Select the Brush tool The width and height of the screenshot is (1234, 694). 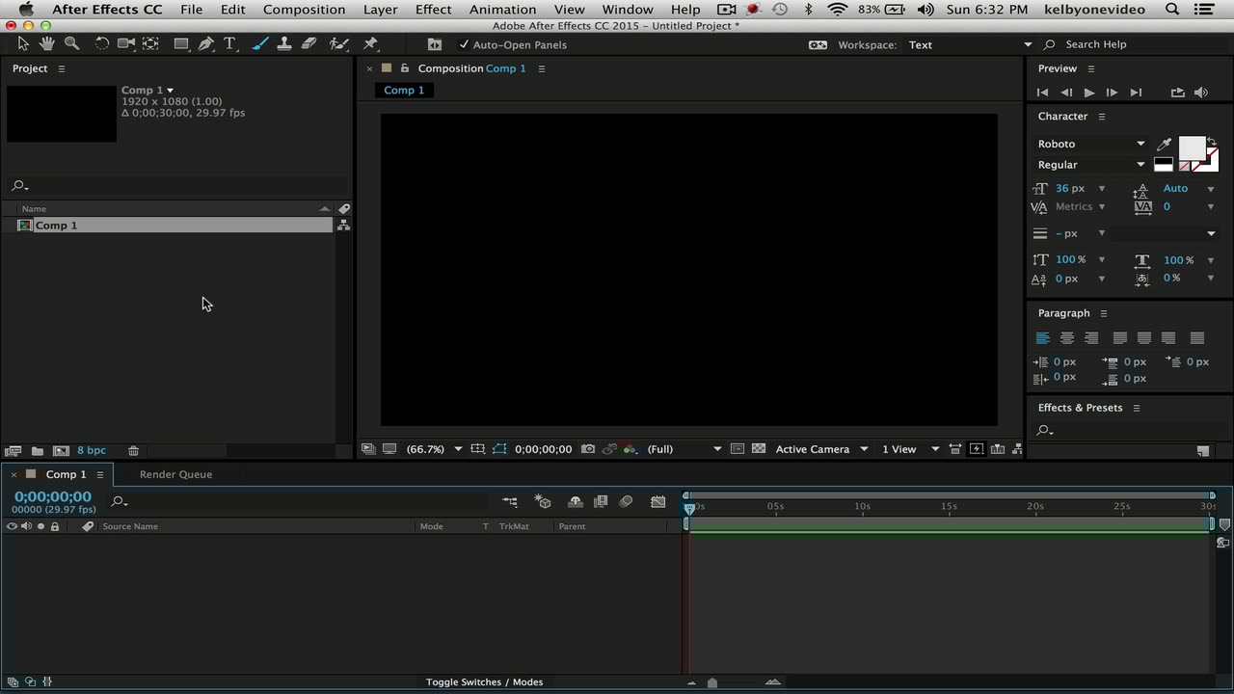point(260,43)
